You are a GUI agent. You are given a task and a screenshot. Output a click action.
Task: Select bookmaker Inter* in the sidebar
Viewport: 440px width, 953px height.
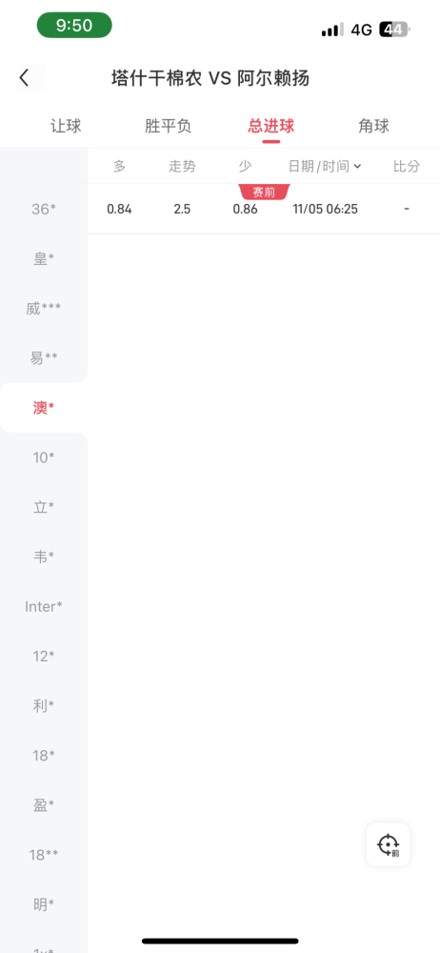44,606
